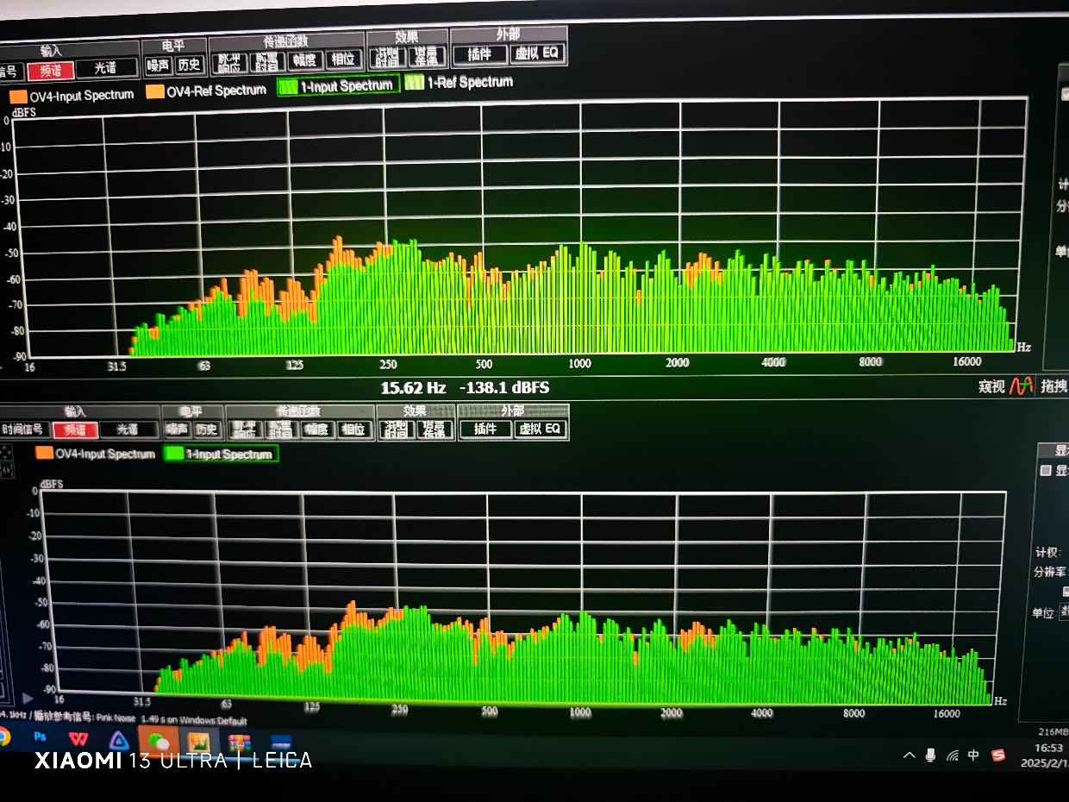Image resolution: width=1069 pixels, height=802 pixels.
Task: Open WeChat from the taskbar
Action: tap(158, 742)
